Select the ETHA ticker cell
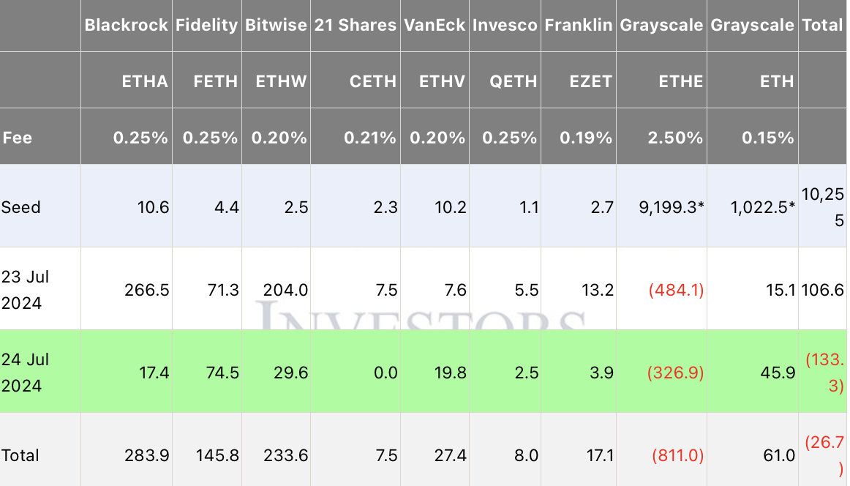Viewport: 850px width, 486px height. (x=145, y=81)
